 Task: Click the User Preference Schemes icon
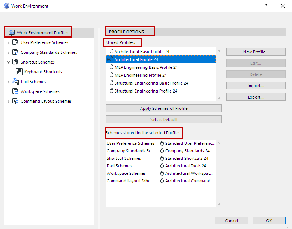coord(15,42)
